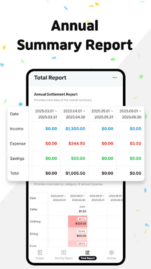Select the $1,300.00 April income cell
Viewport: 151px width, 269px height.
75,129
